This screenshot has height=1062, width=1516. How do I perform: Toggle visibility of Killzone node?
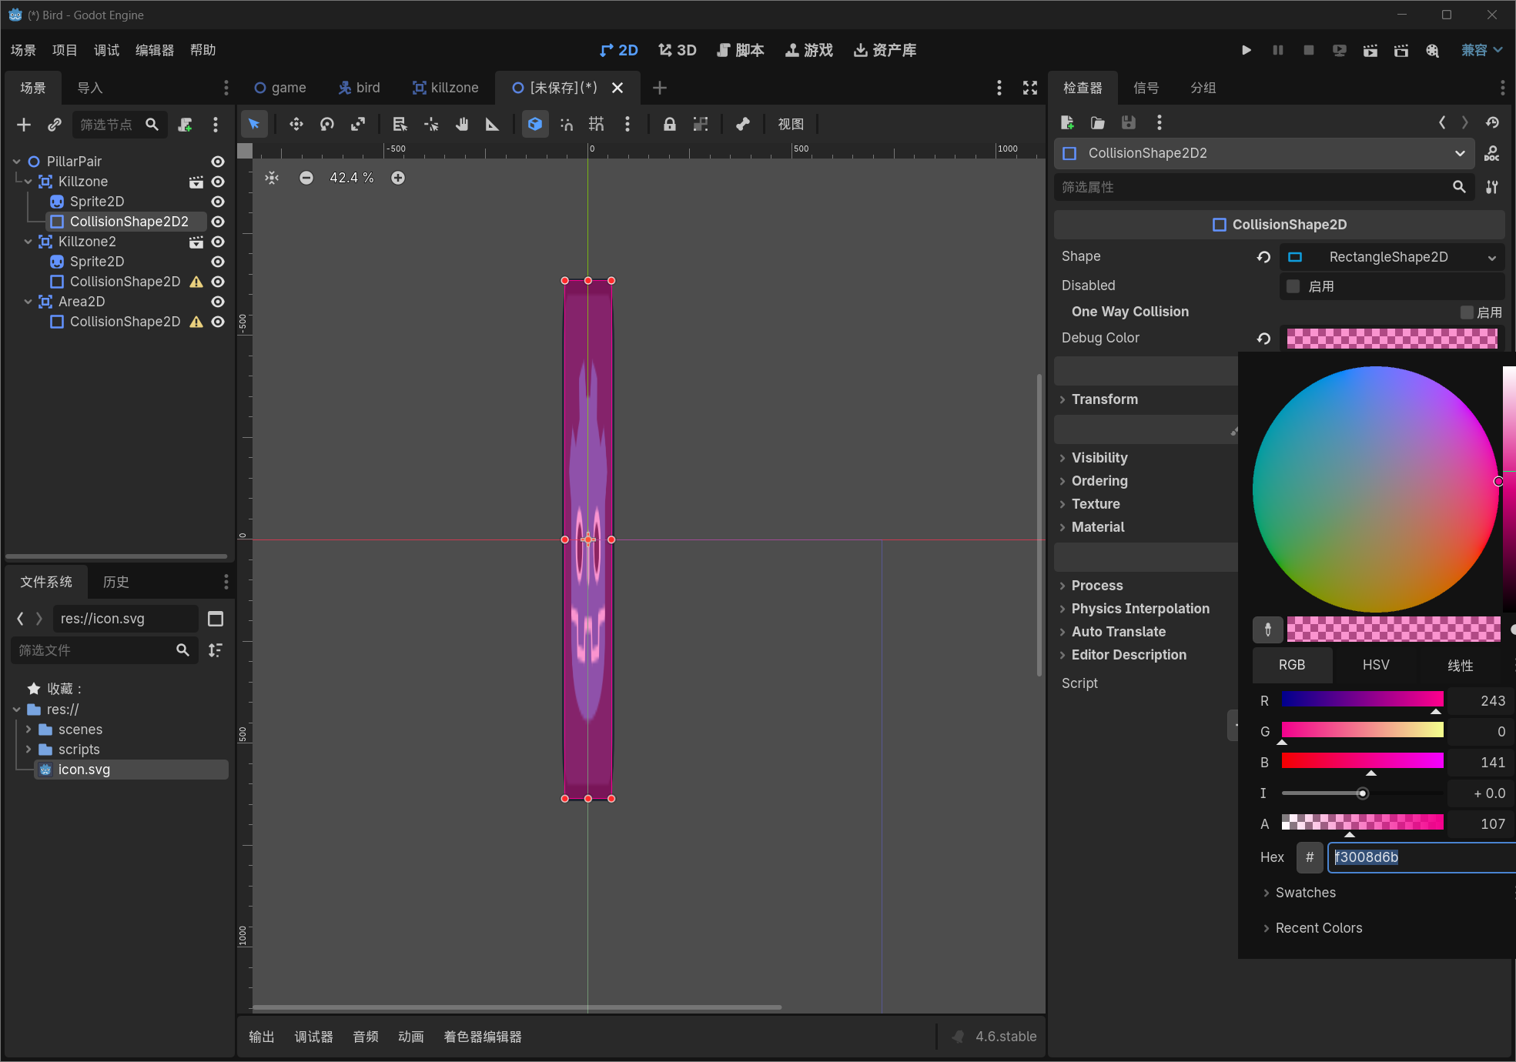218,182
